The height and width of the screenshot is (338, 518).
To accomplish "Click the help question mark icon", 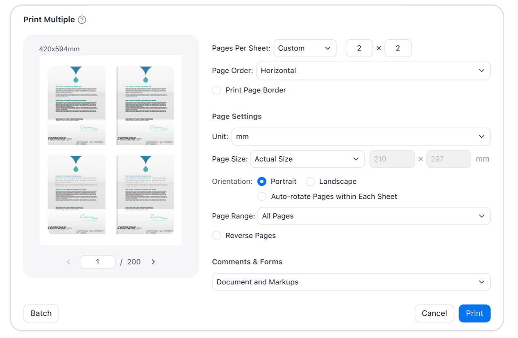I will point(82,20).
